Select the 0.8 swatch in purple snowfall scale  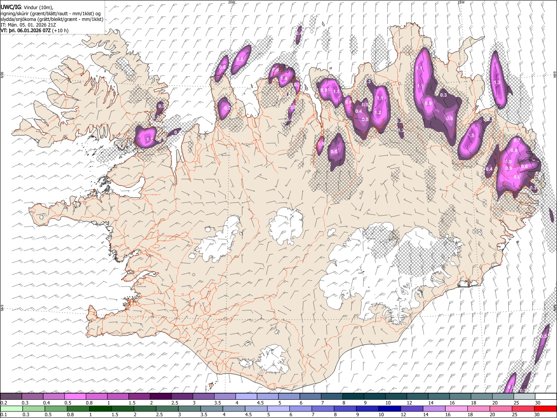[x=97, y=397]
